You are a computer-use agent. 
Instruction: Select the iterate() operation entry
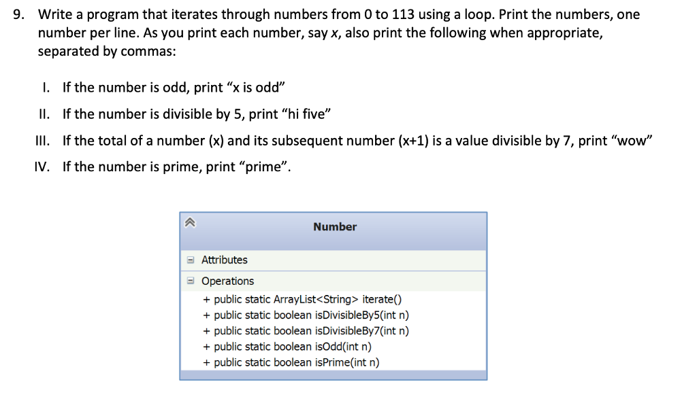coord(306,299)
